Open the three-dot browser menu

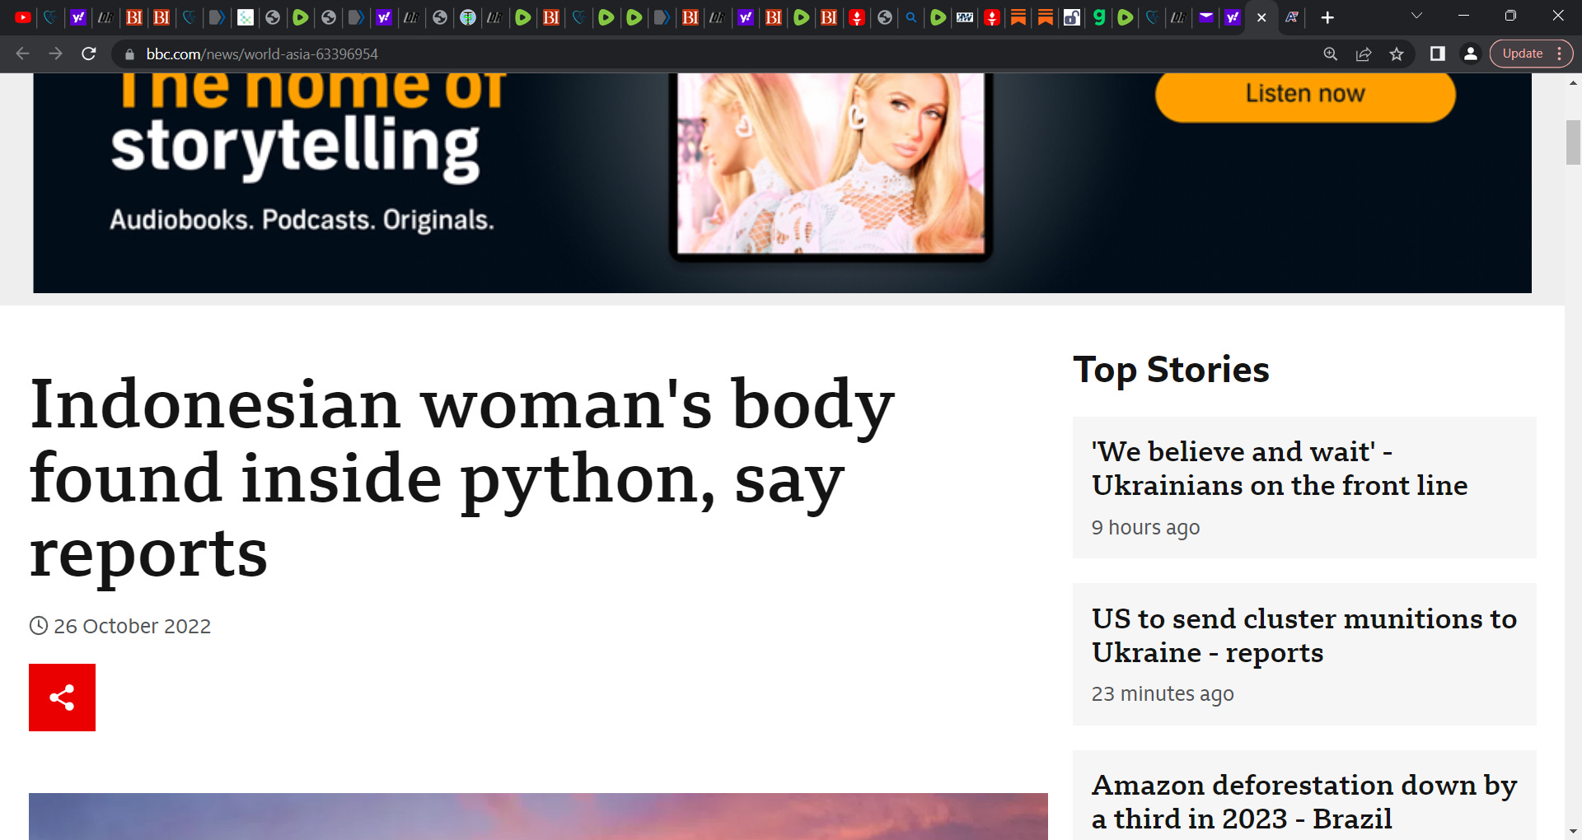(1558, 54)
